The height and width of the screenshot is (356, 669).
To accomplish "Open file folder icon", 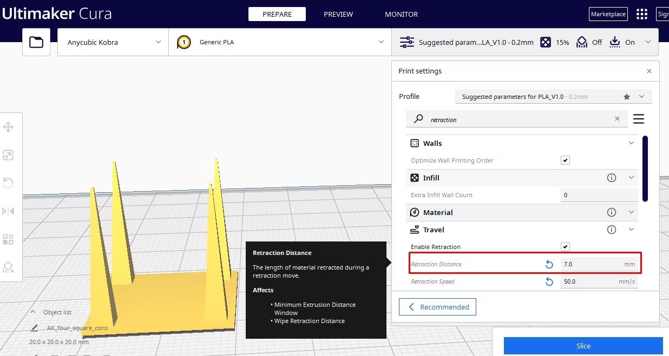I will pos(36,42).
